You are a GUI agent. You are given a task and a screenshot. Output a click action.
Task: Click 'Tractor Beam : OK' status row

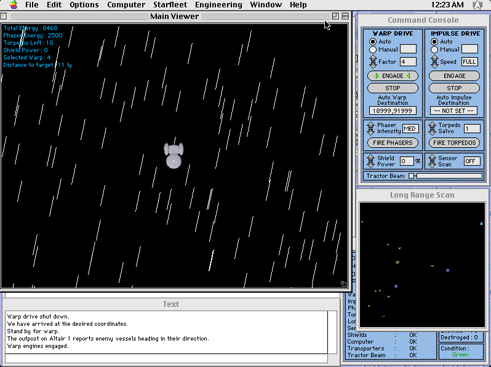[x=382, y=355]
